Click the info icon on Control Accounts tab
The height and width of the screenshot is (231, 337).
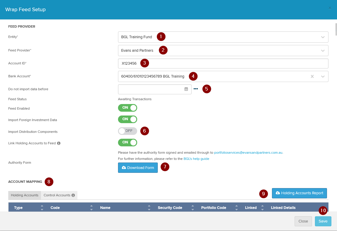click(x=73, y=195)
